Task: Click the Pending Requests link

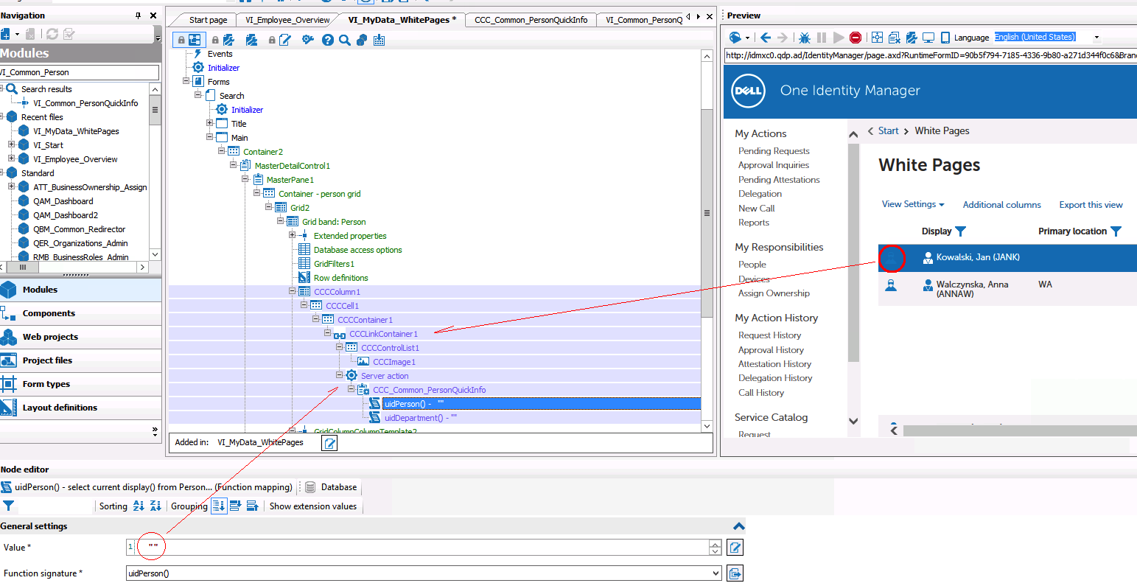Action: tap(774, 151)
